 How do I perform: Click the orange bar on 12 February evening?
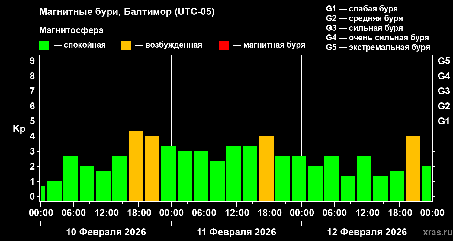pos(413,169)
